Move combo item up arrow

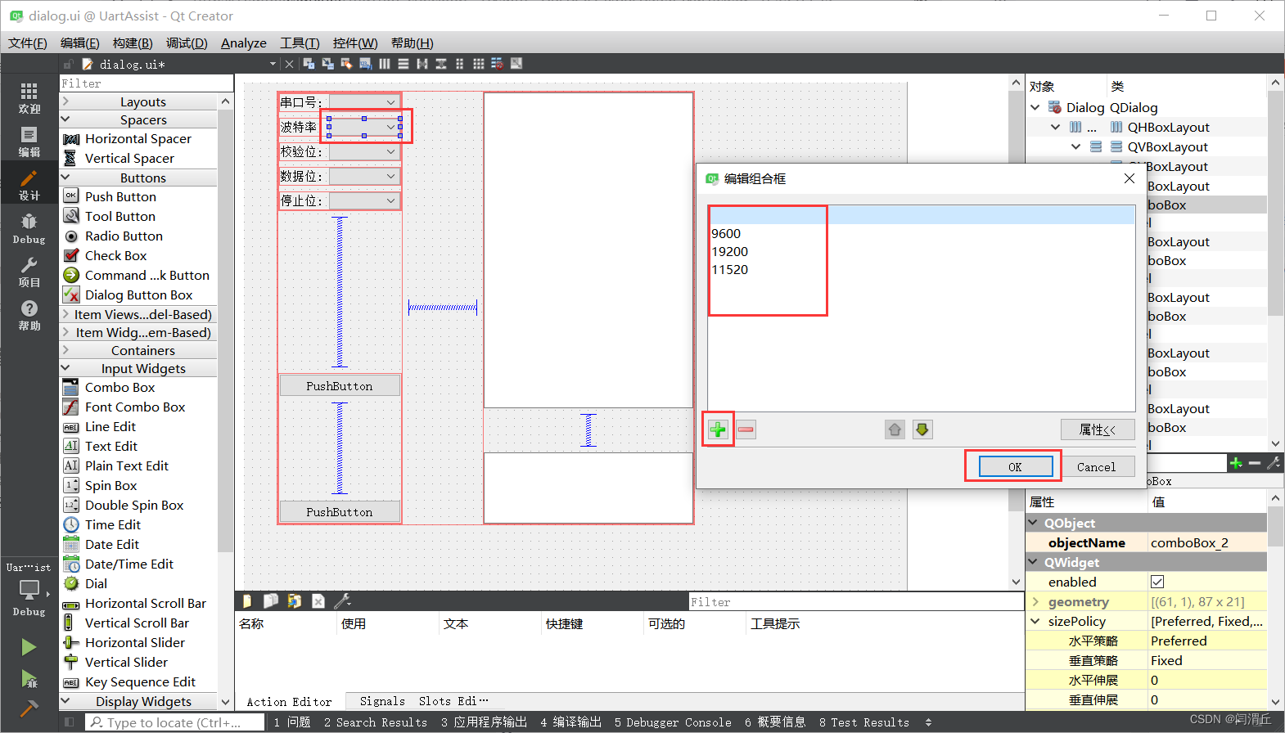click(895, 429)
